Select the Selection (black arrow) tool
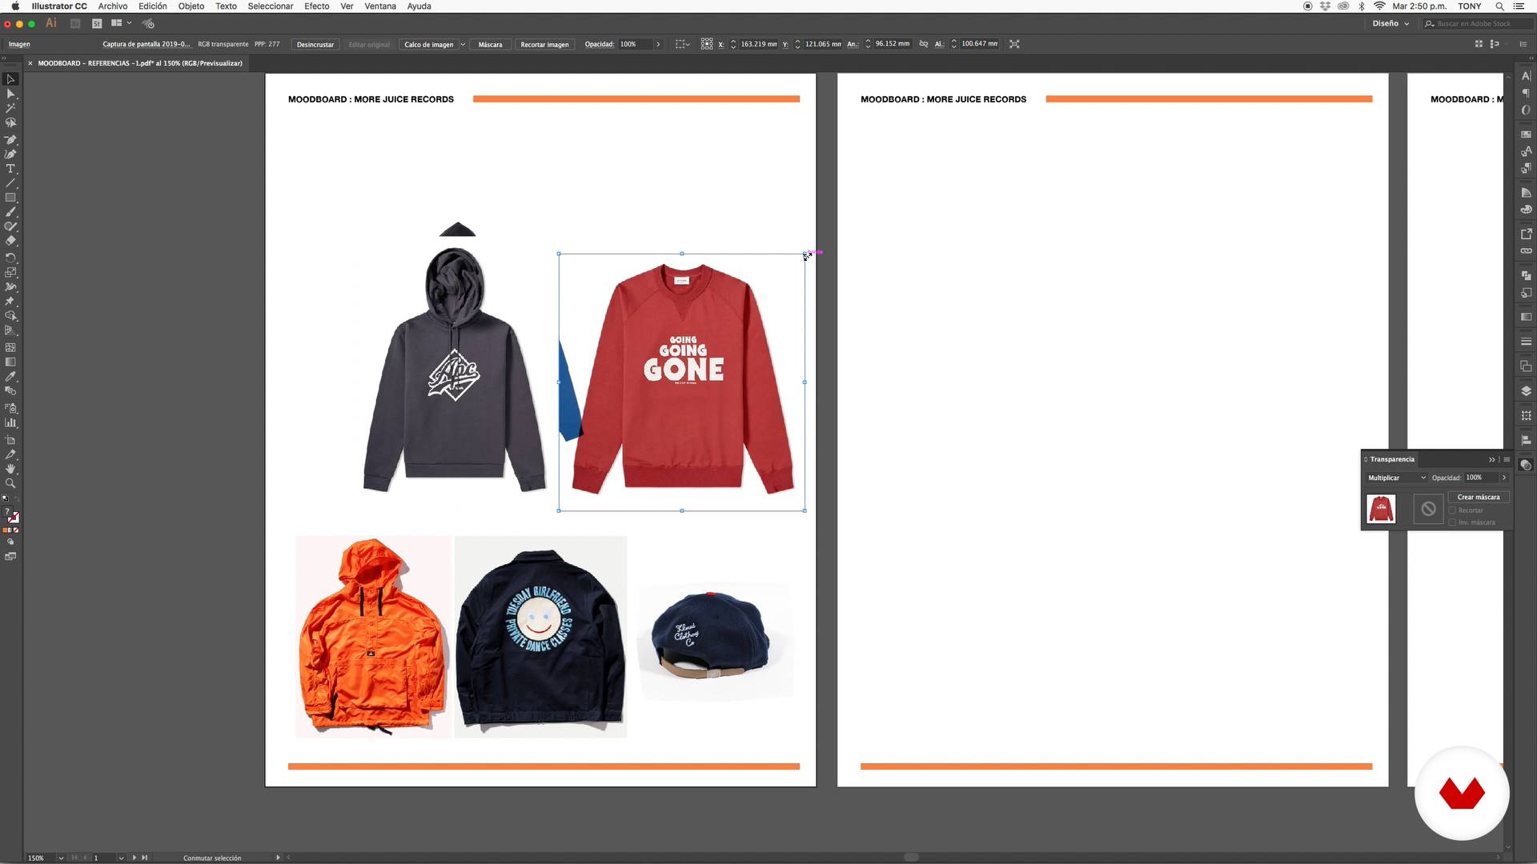The height and width of the screenshot is (864, 1537). pos(10,79)
